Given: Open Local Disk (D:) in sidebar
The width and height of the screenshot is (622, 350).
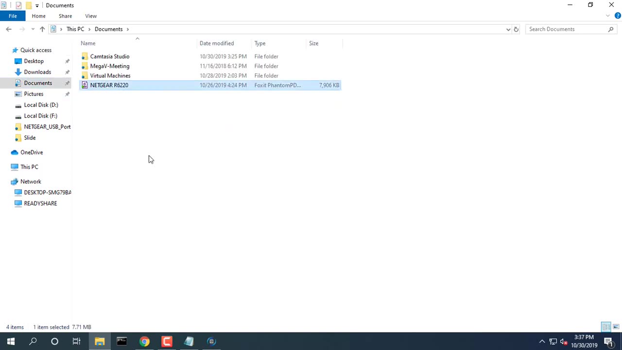Looking at the screenshot, I should [x=41, y=105].
